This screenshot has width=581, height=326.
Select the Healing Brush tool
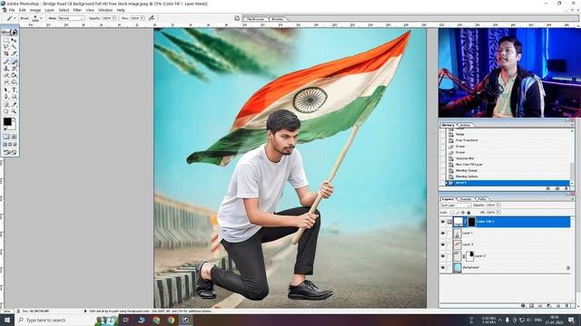[6, 62]
